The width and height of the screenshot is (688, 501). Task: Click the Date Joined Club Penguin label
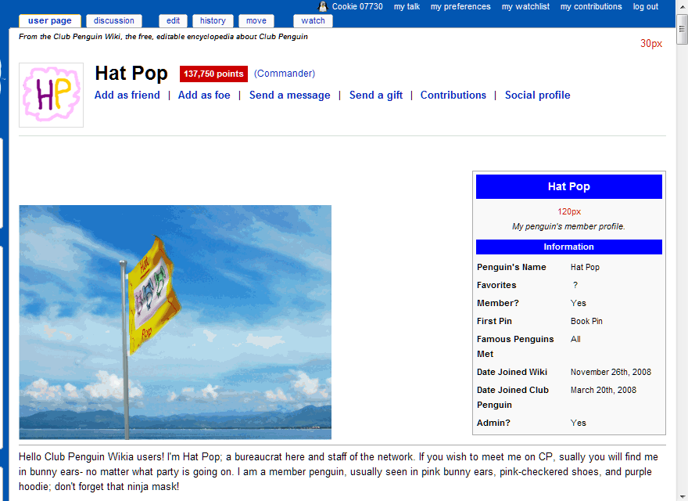(x=513, y=398)
